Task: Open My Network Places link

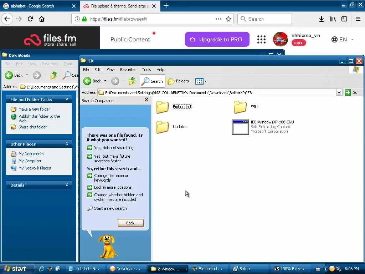Action: pyautogui.click(x=31, y=168)
